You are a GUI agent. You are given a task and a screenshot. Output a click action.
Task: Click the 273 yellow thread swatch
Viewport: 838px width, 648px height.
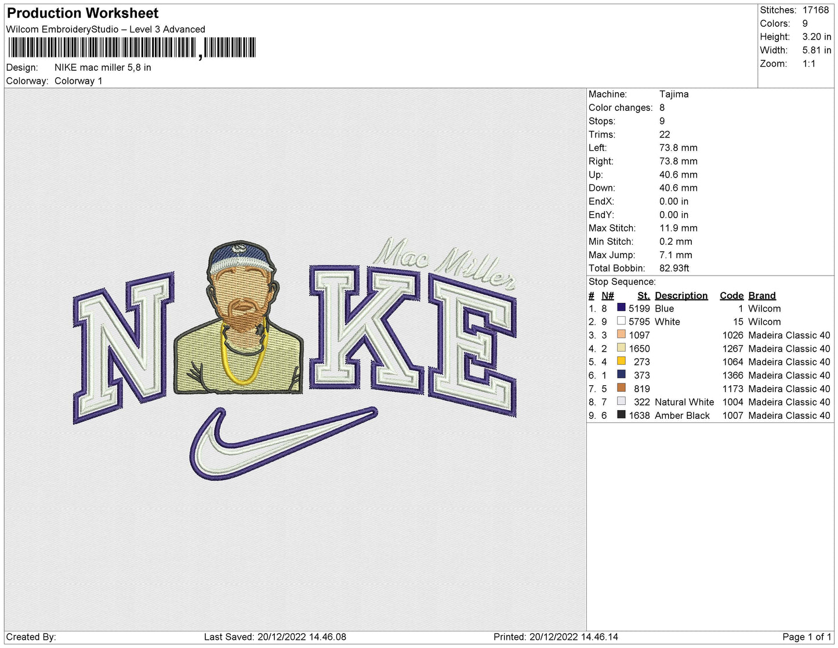pyautogui.click(x=621, y=361)
